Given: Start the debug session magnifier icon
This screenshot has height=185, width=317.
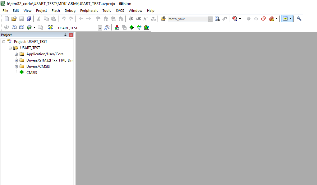Looking at the screenshot, I should [235, 19].
